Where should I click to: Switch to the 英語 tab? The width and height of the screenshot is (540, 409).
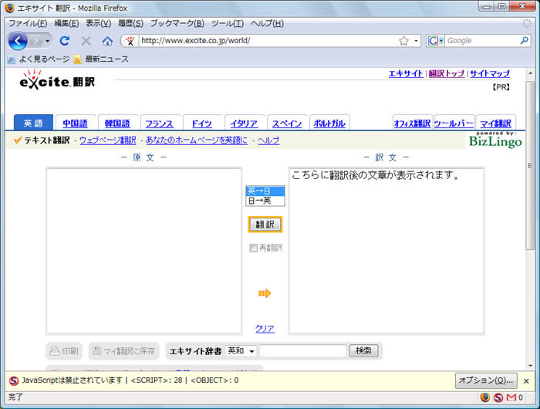(x=33, y=123)
